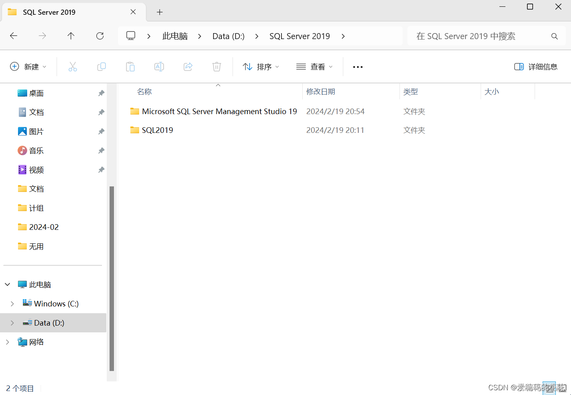Screen dimensions: 571x395
Task: Click the navigation pane vertical scrollbar
Action: [112, 278]
